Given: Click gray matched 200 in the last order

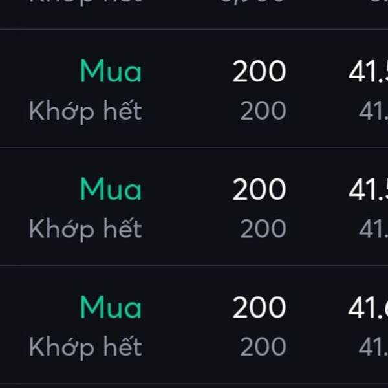Looking at the screenshot, I should [263, 347].
